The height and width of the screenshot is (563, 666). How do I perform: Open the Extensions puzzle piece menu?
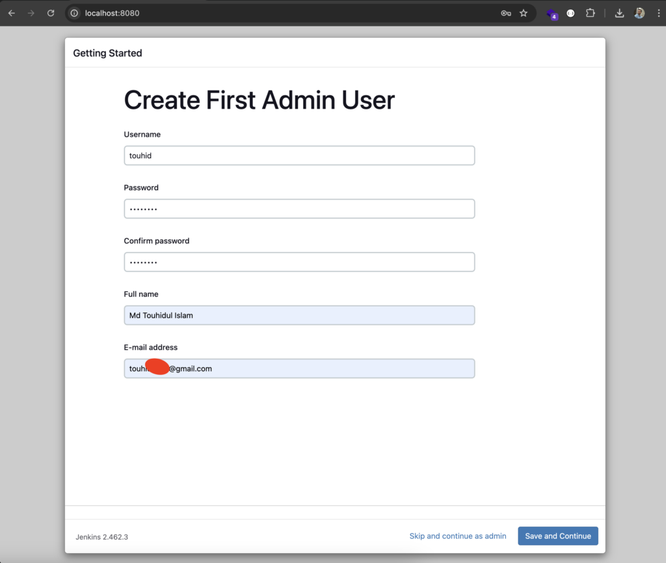point(590,13)
